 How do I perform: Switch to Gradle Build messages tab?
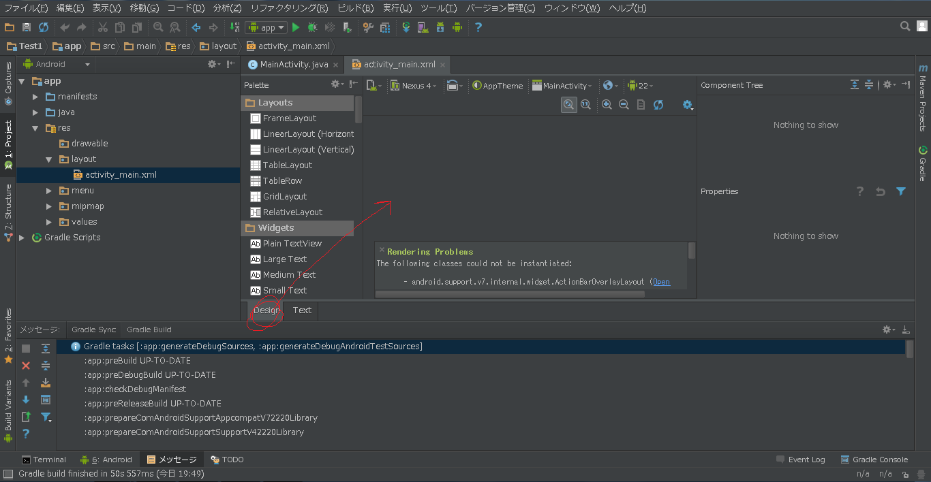point(149,330)
